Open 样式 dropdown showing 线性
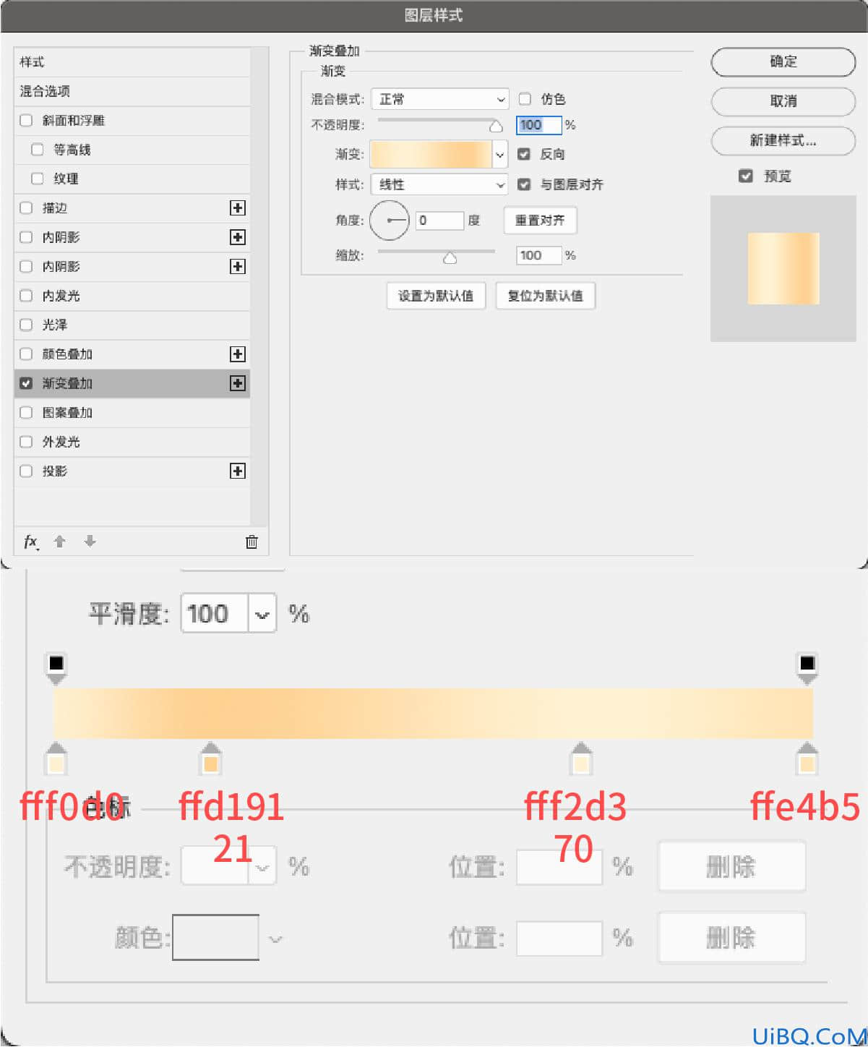This screenshot has height=1047, width=868. pyautogui.click(x=439, y=184)
